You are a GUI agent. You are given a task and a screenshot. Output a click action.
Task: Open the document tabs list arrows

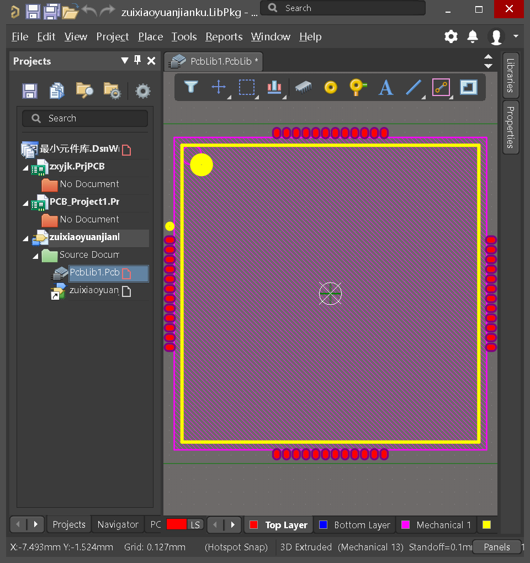pyautogui.click(x=488, y=61)
